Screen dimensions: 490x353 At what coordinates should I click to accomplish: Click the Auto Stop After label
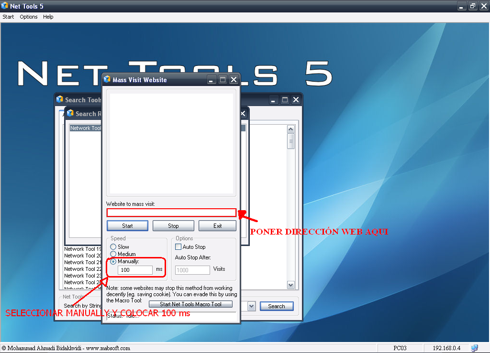tap(193, 257)
